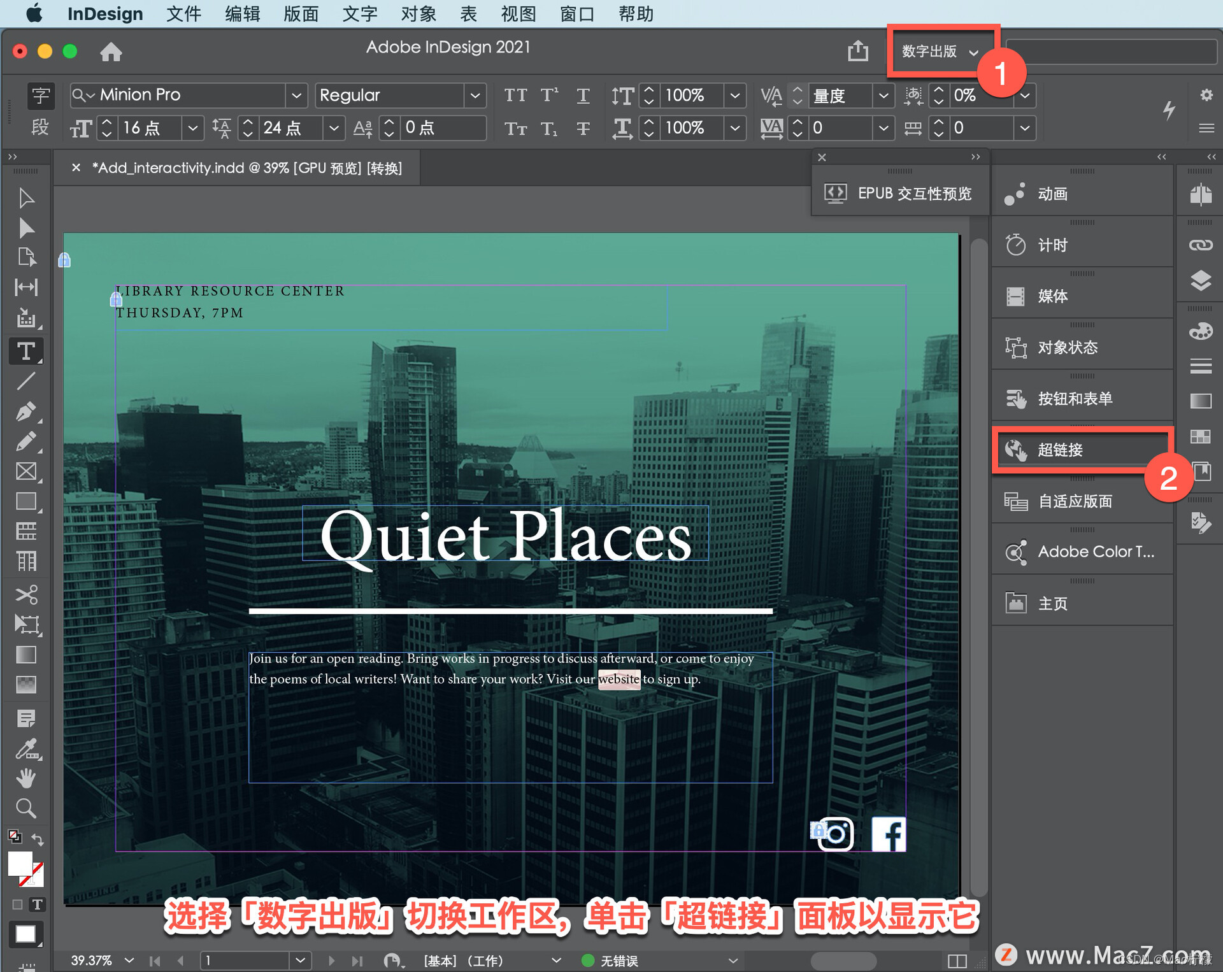Image resolution: width=1223 pixels, height=972 pixels.
Task: Click the Share document icon
Action: click(x=857, y=51)
